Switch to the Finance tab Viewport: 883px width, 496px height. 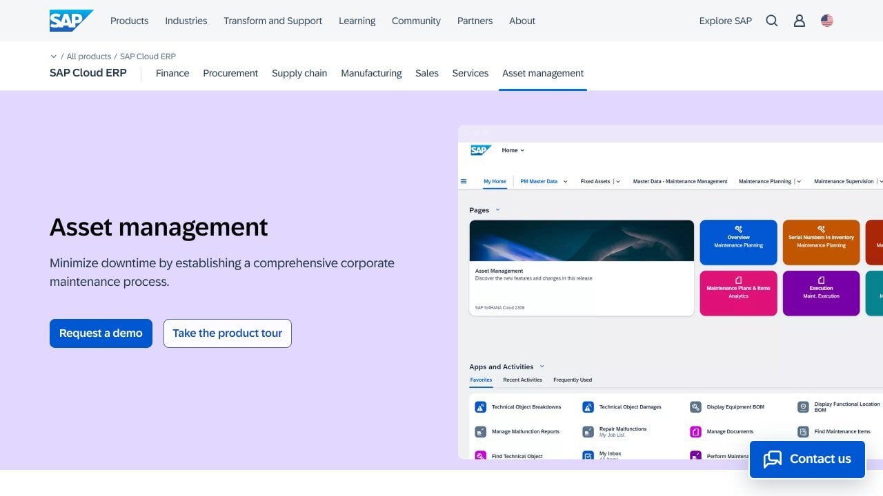click(x=172, y=73)
